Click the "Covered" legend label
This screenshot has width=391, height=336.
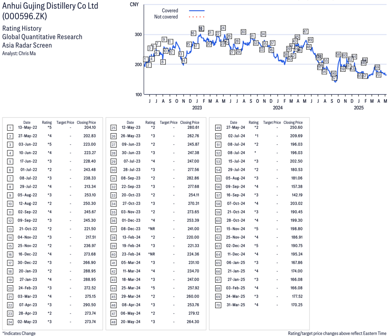click(170, 11)
